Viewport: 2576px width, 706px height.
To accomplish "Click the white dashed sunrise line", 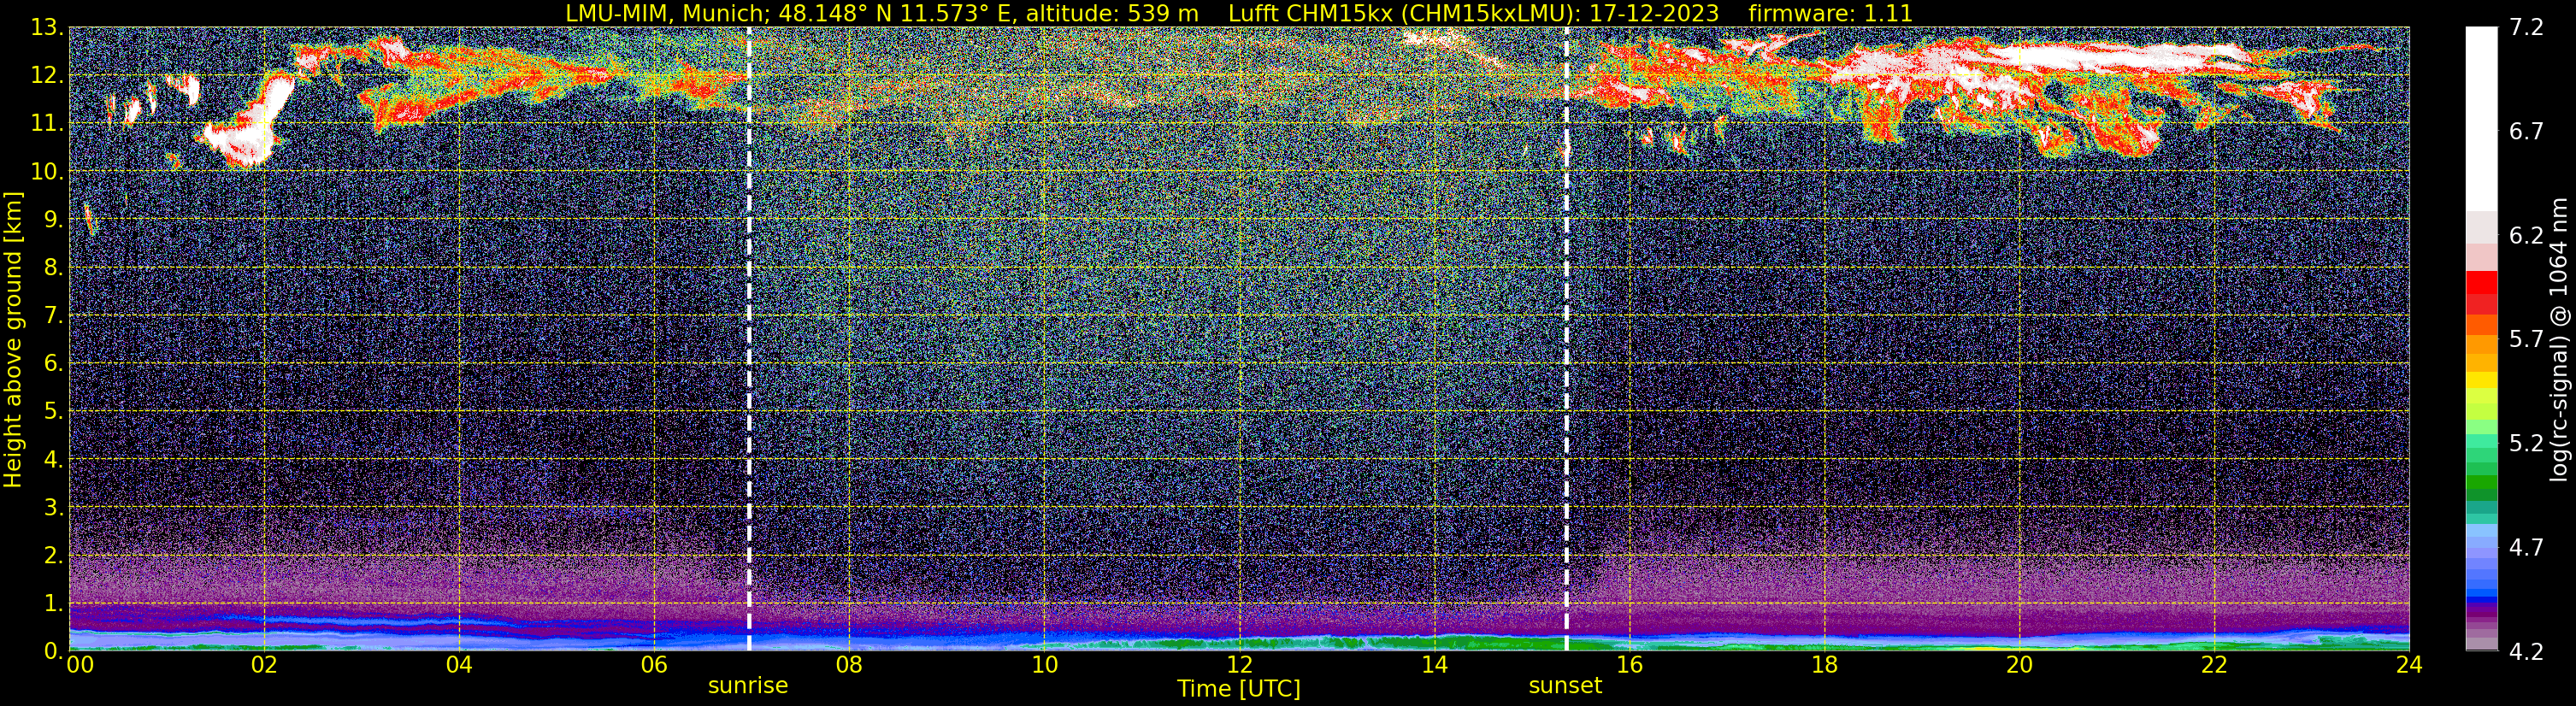I will [749, 340].
